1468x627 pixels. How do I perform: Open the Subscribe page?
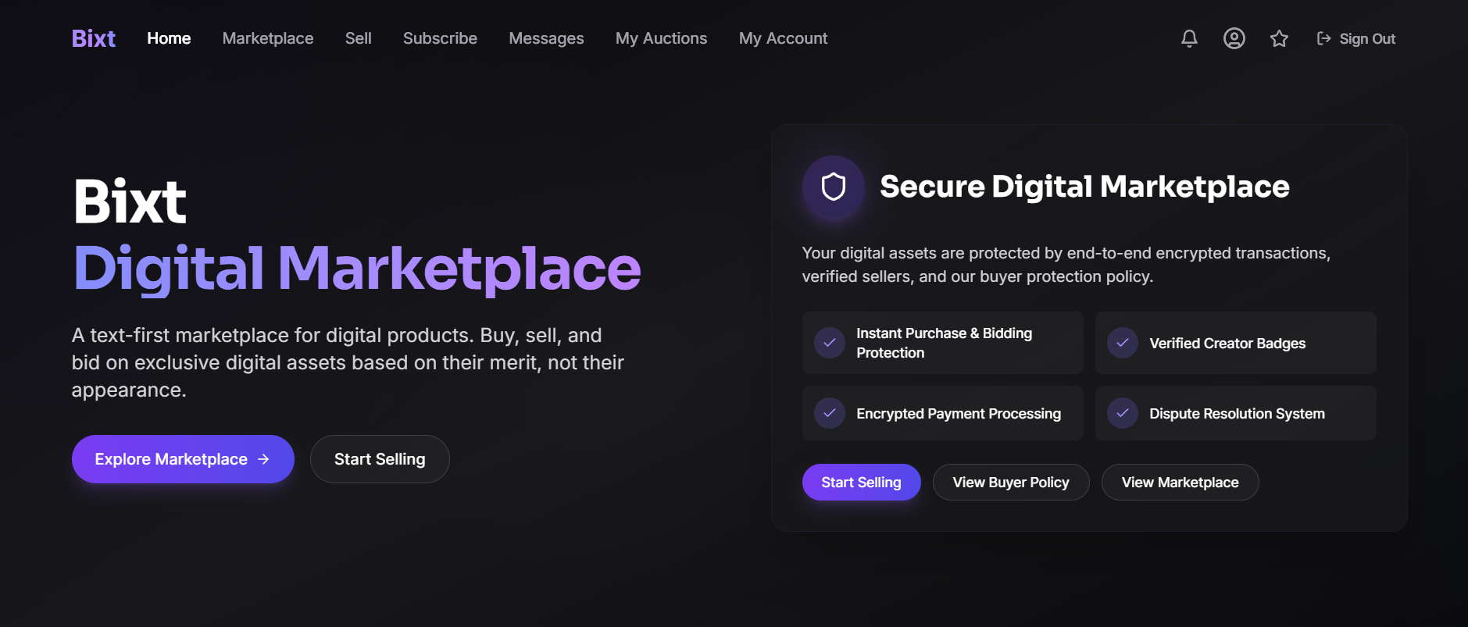tap(440, 38)
